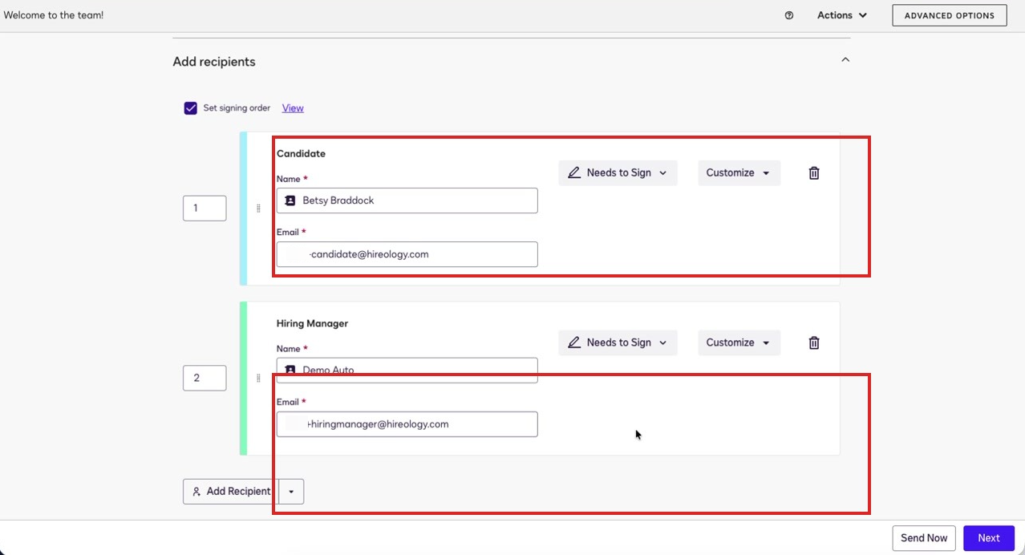Click the Candidate name field with Betsy Braddock
The width and height of the screenshot is (1025, 555).
coord(407,201)
